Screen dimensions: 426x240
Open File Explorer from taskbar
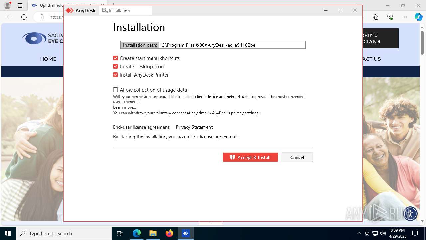click(x=153, y=233)
